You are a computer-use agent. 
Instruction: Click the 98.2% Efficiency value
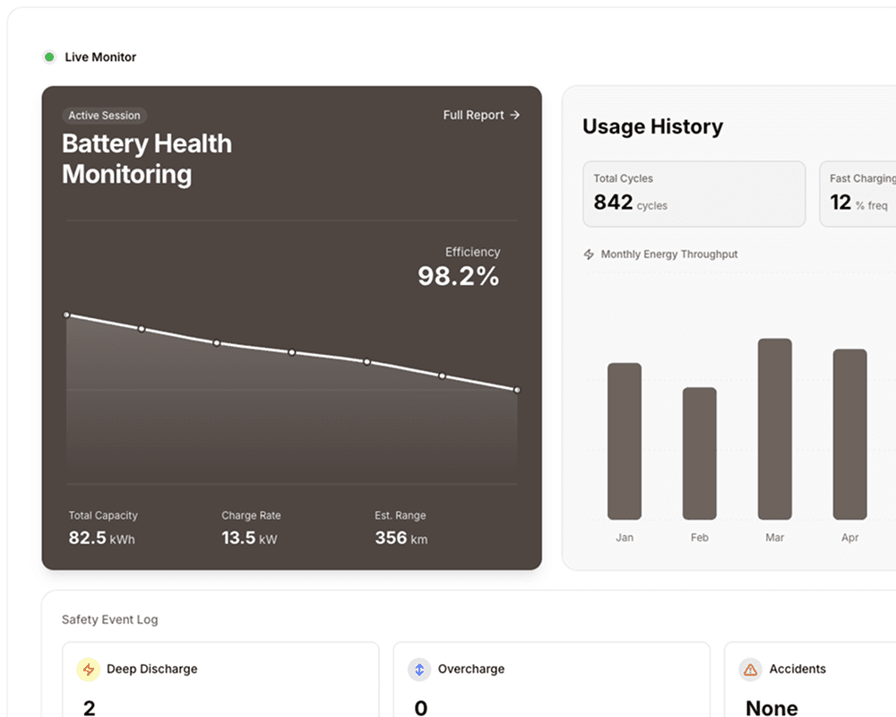click(x=458, y=276)
